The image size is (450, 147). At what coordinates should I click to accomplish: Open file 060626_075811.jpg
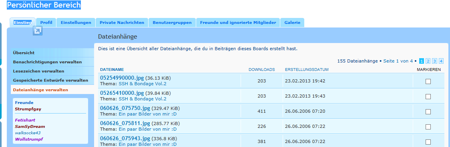tap(125, 123)
